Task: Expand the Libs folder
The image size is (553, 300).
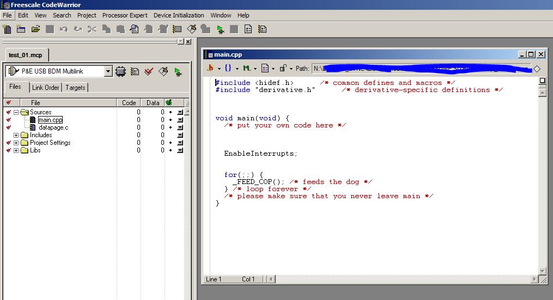Action: pos(16,150)
